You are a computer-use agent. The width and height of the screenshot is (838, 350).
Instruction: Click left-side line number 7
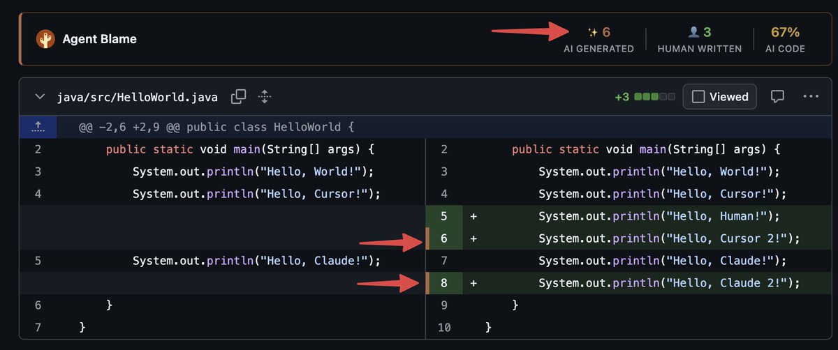point(38,327)
